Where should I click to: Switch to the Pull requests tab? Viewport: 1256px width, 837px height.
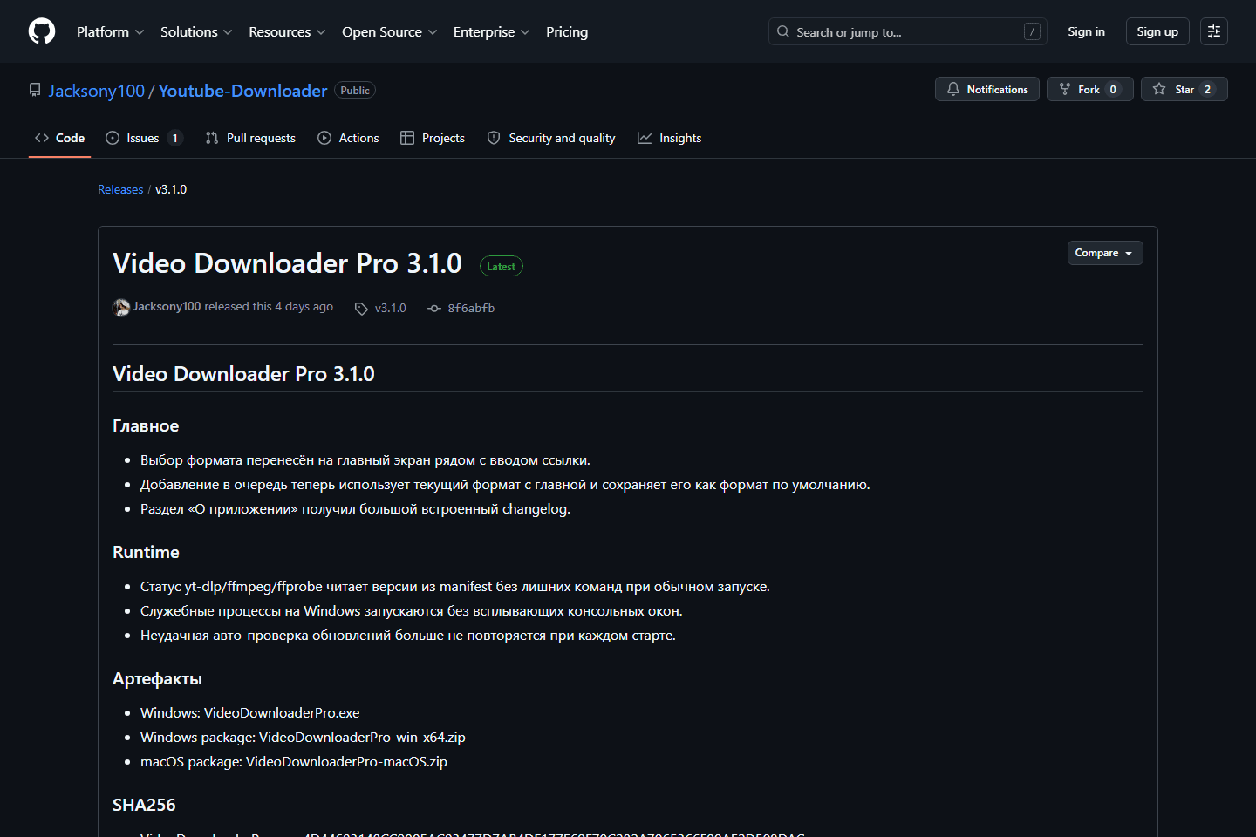[x=250, y=138]
